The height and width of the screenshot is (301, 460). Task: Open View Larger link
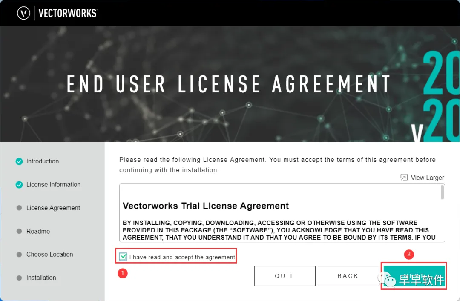(x=427, y=178)
